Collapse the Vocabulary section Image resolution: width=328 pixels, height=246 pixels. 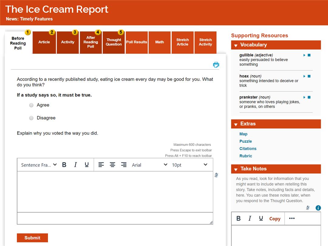click(236, 45)
